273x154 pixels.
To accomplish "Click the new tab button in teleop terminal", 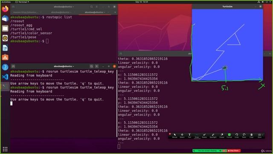I will tap(13, 66).
